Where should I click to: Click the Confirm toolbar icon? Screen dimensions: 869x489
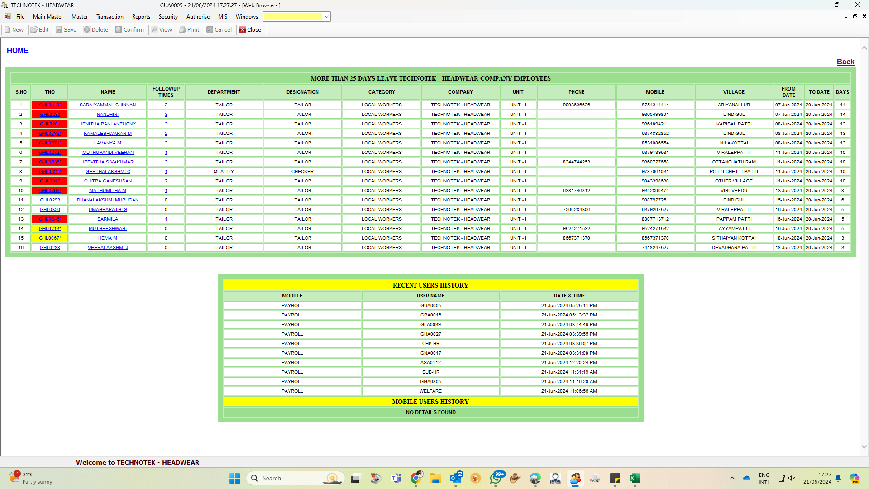tap(129, 30)
